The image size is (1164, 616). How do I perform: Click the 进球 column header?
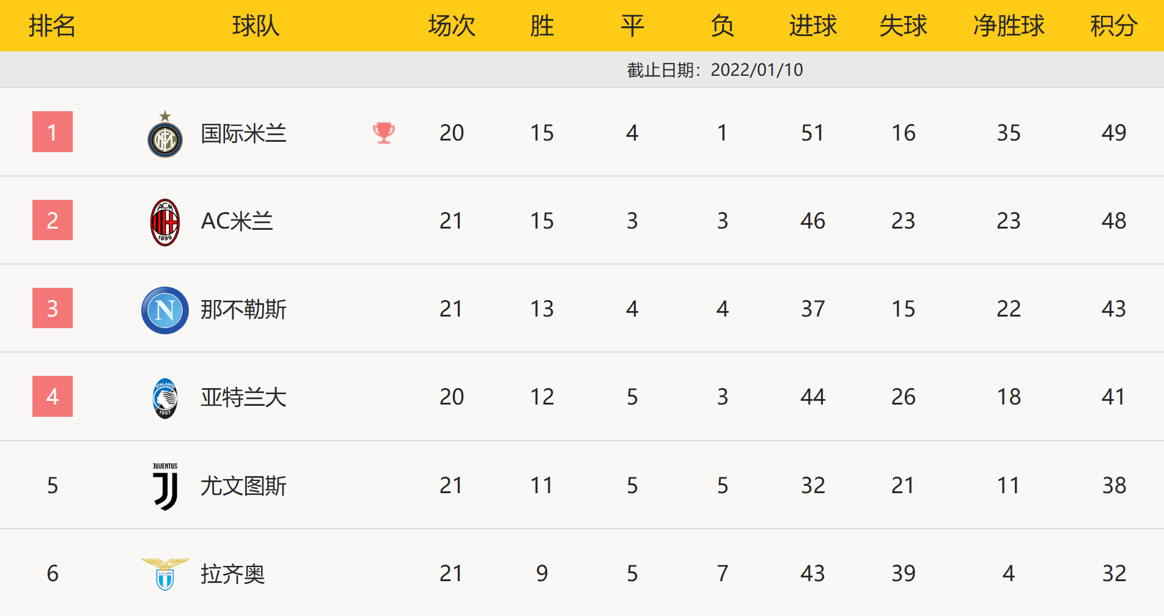click(x=812, y=26)
